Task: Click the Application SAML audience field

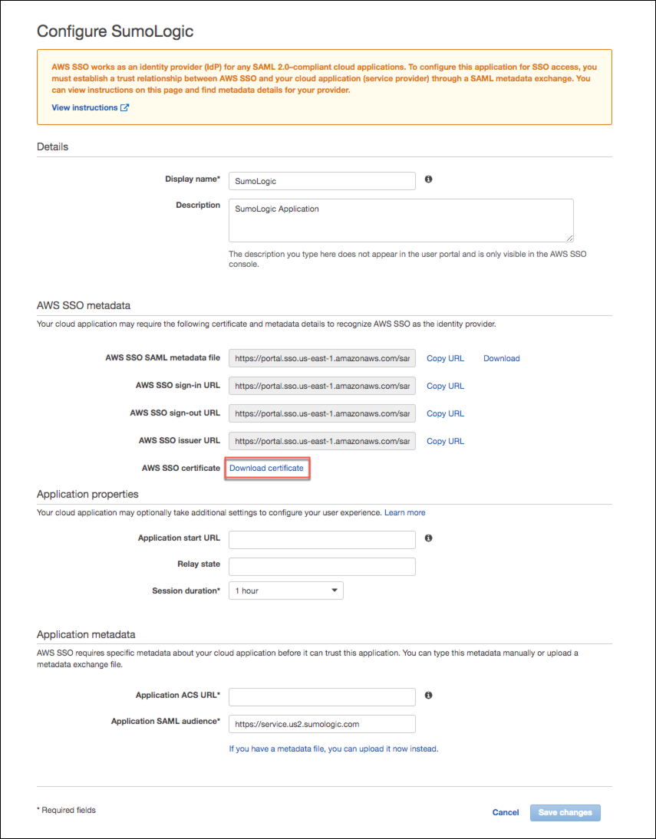Action: [321, 723]
